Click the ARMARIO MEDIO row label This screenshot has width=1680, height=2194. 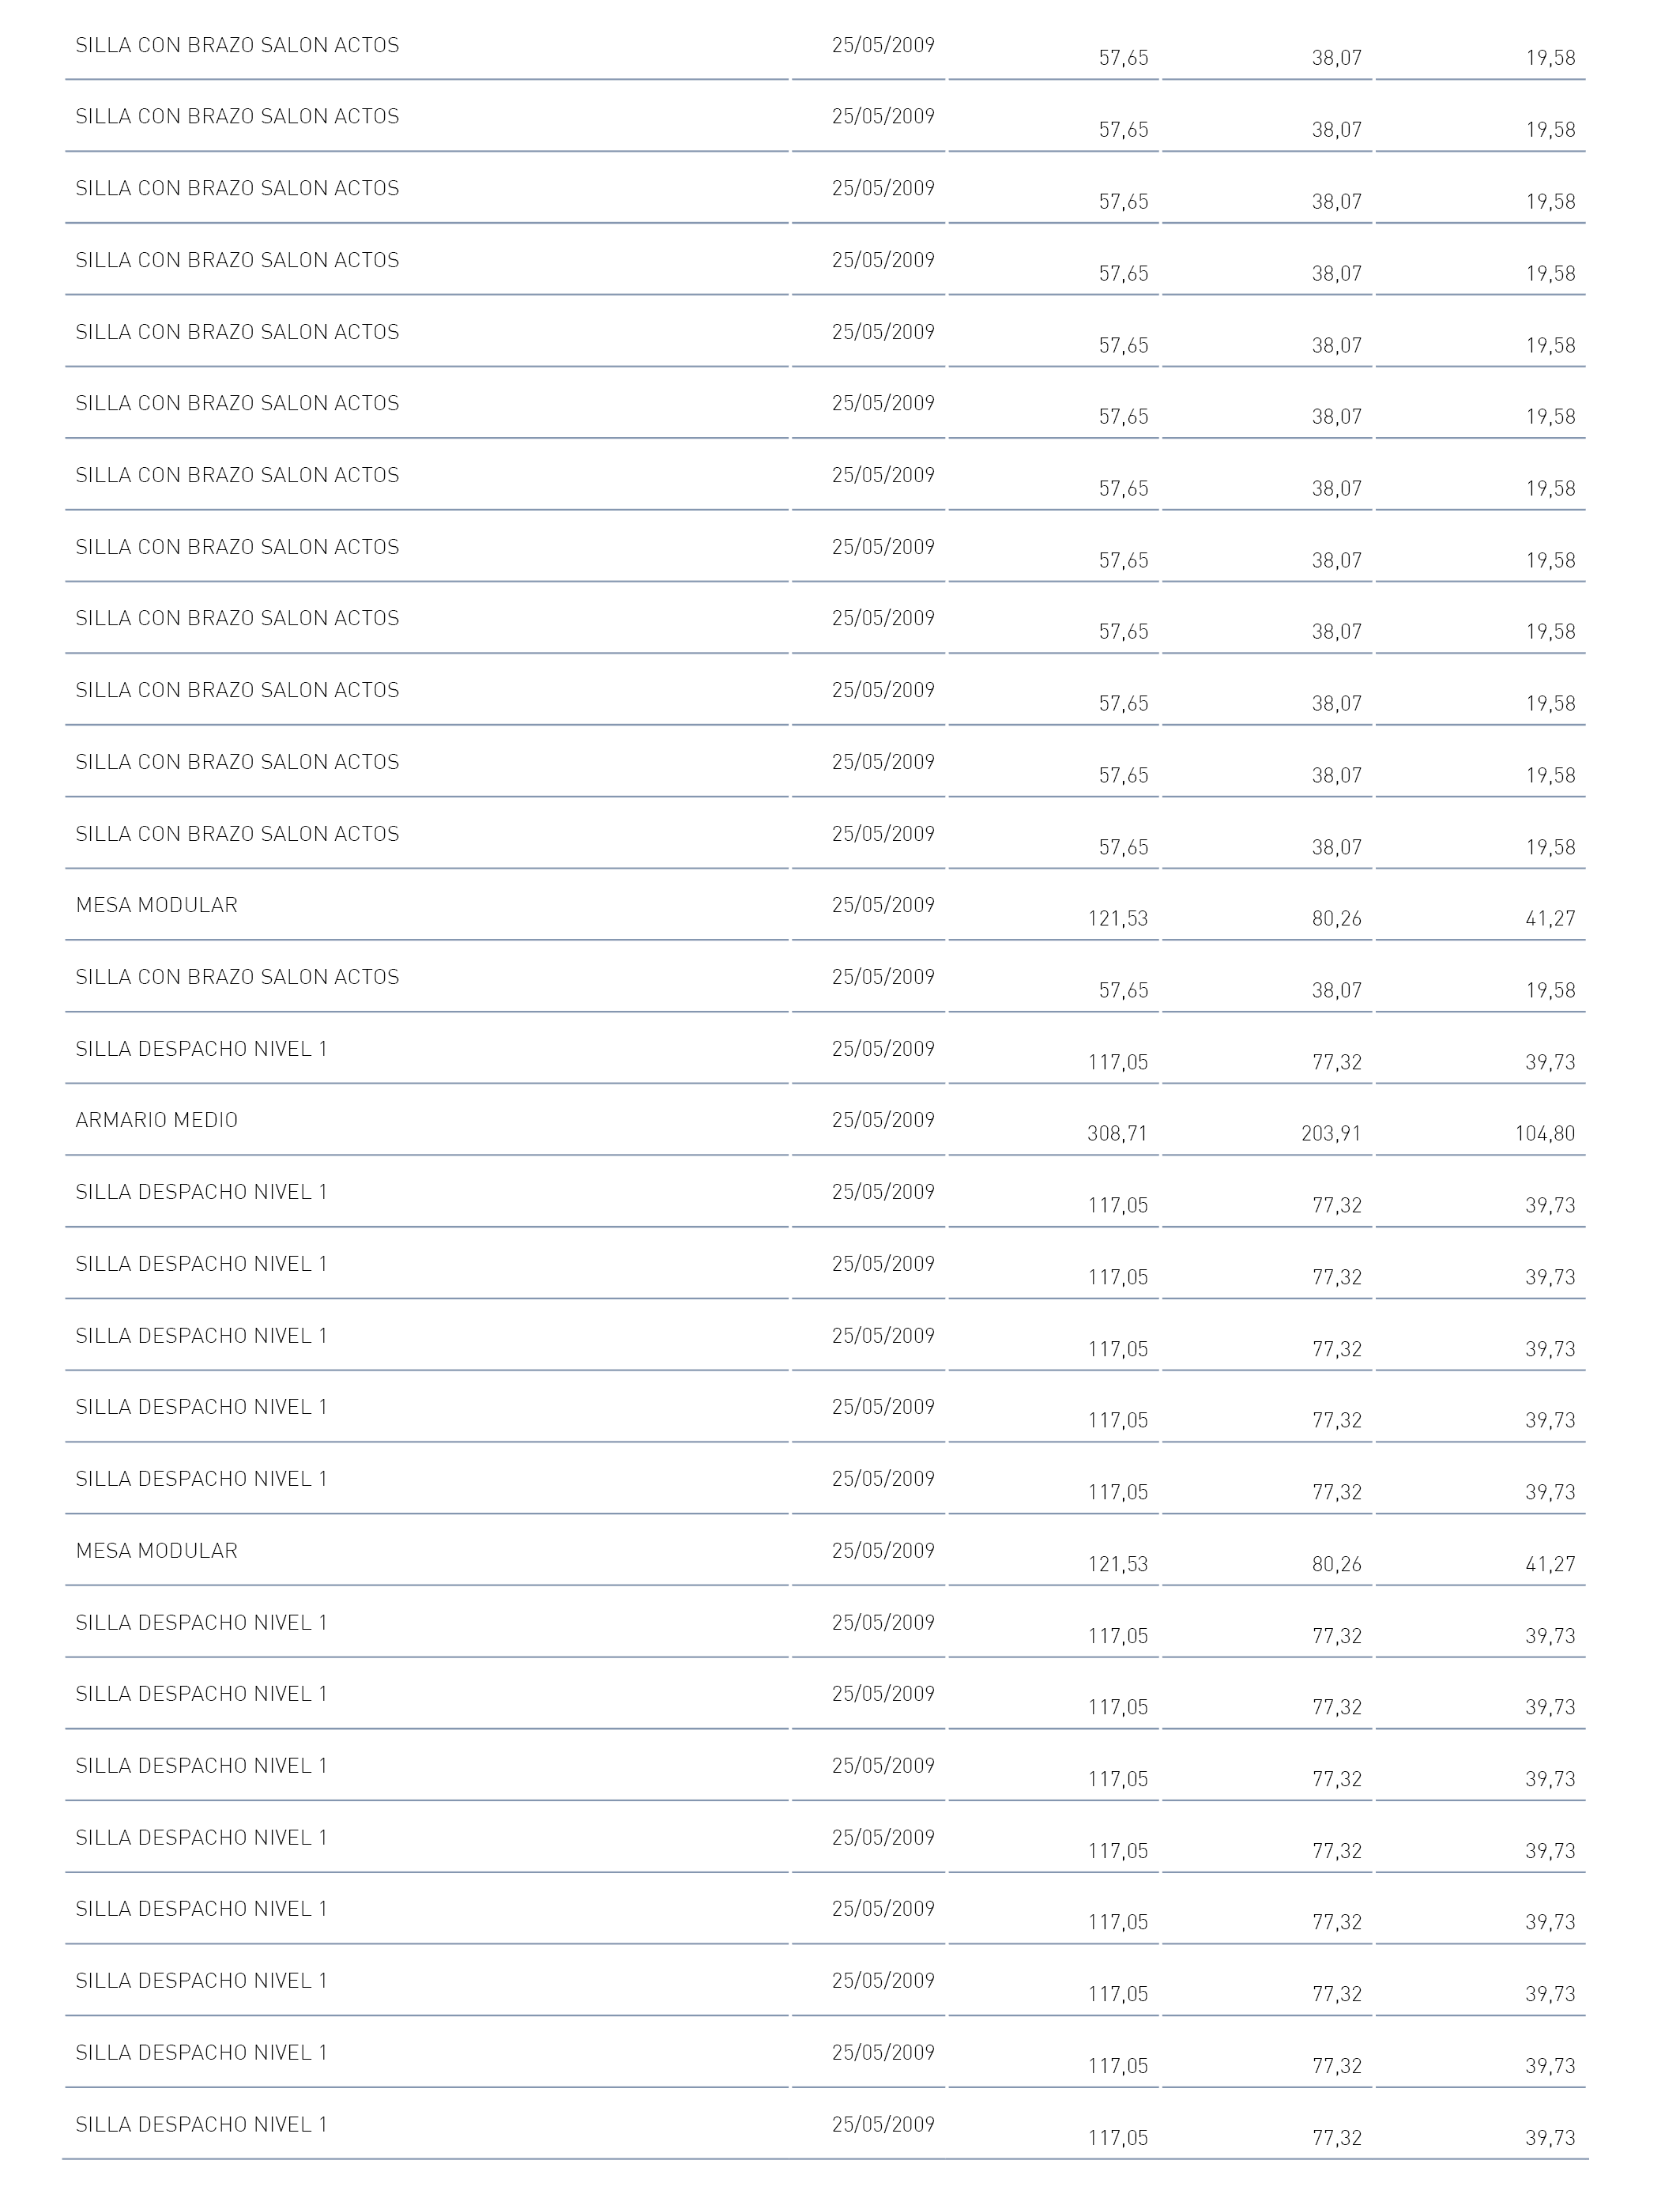(x=157, y=1120)
